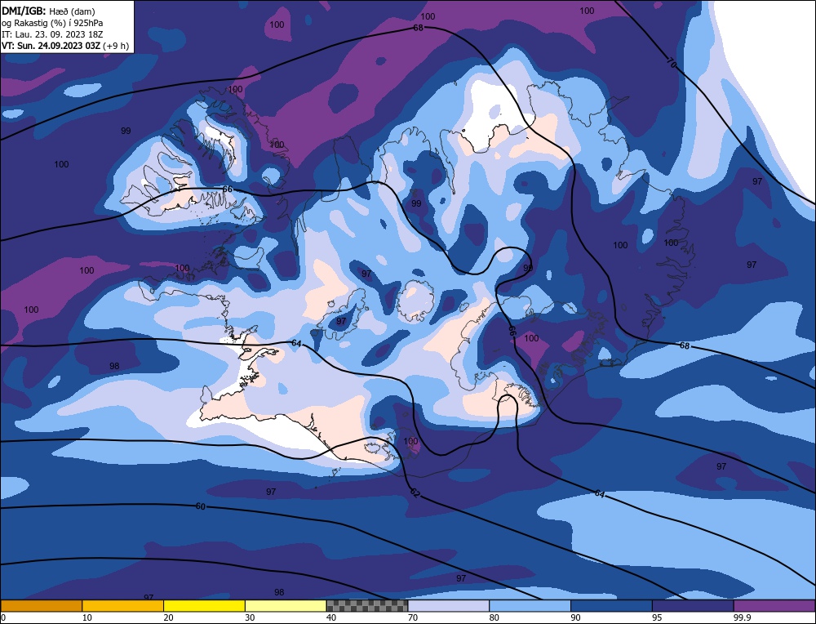Screen dimensions: 816x624
Task: Click the title text 'DMI/IGB: Hæð (dam)'
Action: pos(48,11)
